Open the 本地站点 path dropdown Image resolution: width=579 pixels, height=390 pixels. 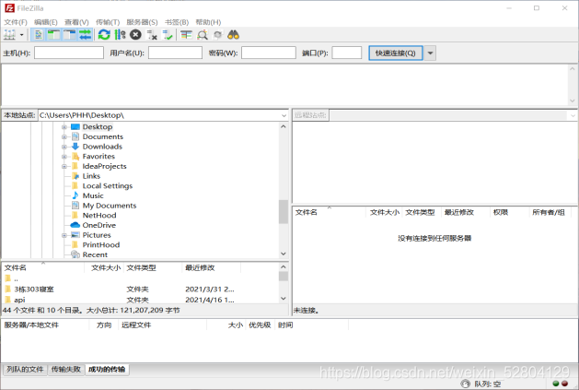pos(284,115)
